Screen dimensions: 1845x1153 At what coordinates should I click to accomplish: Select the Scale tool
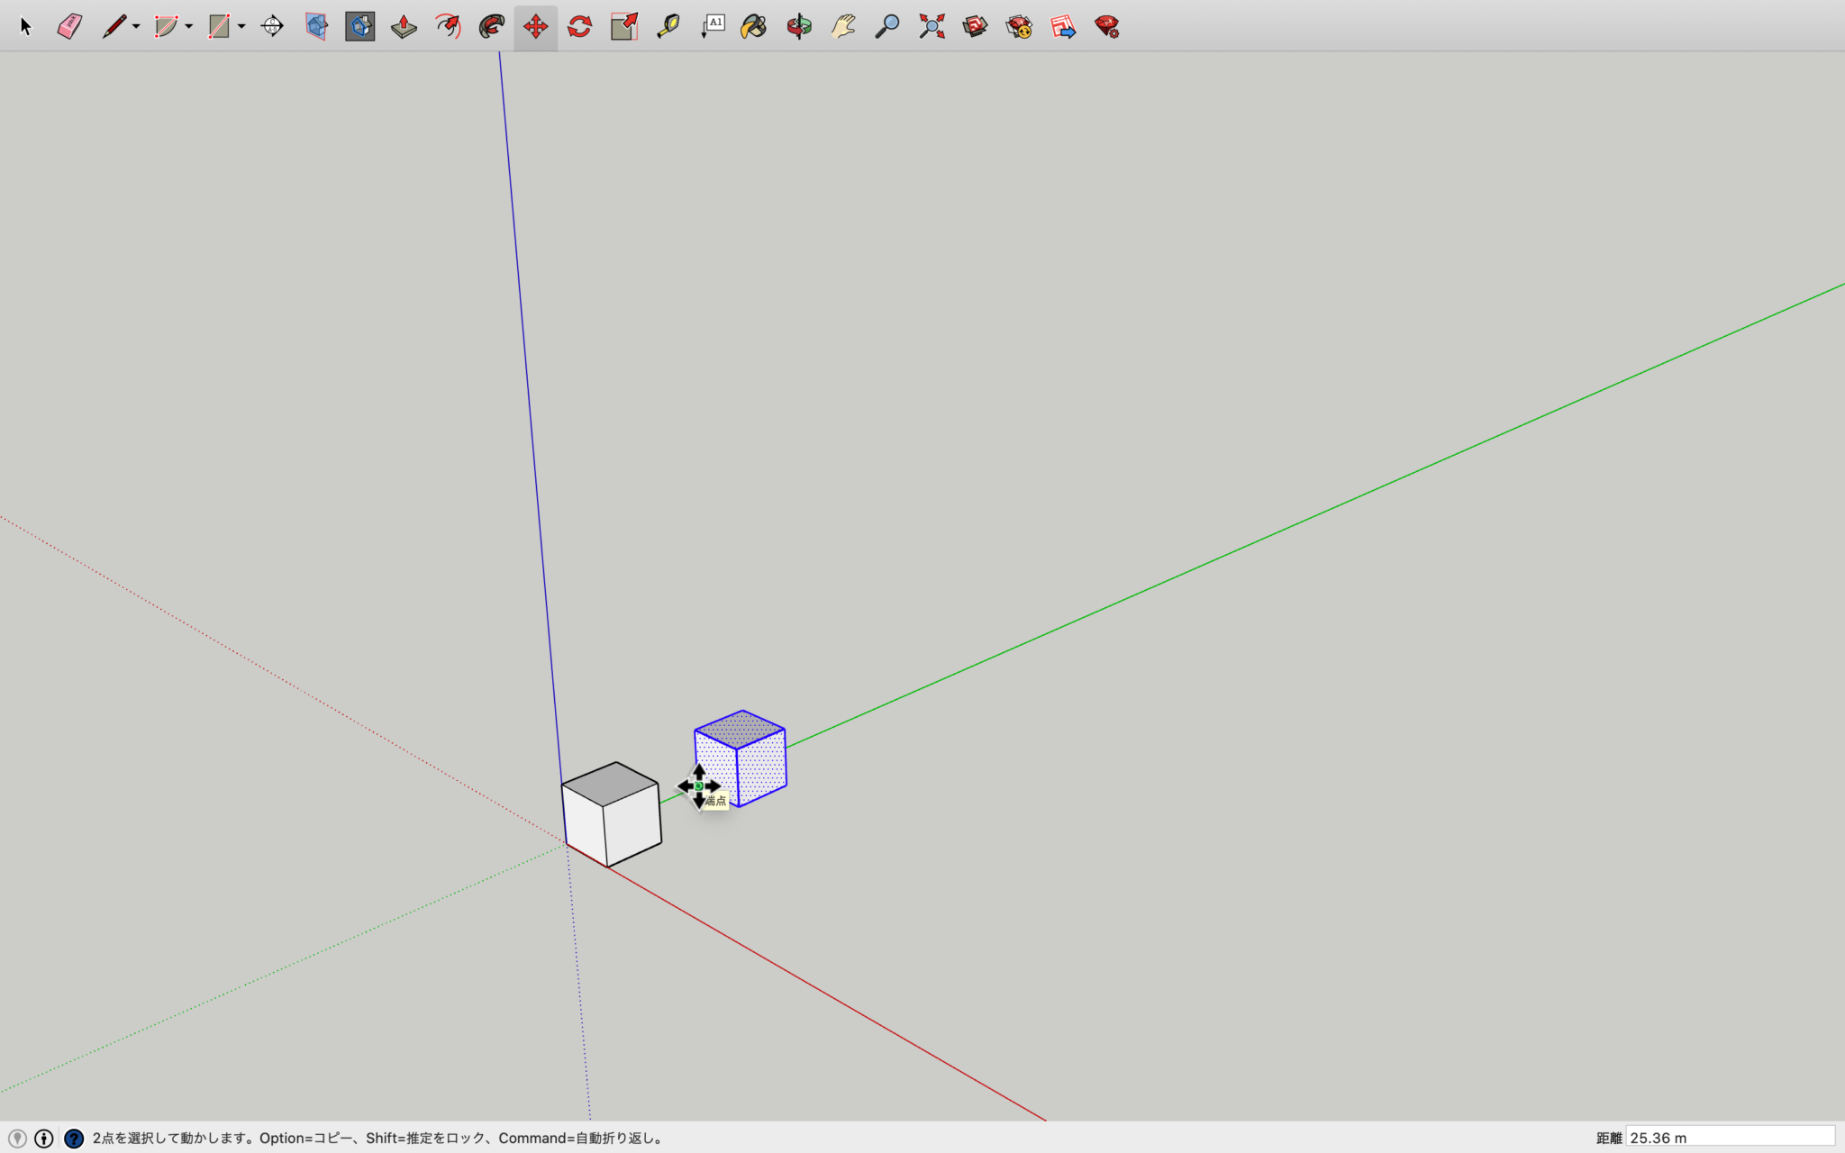click(623, 27)
